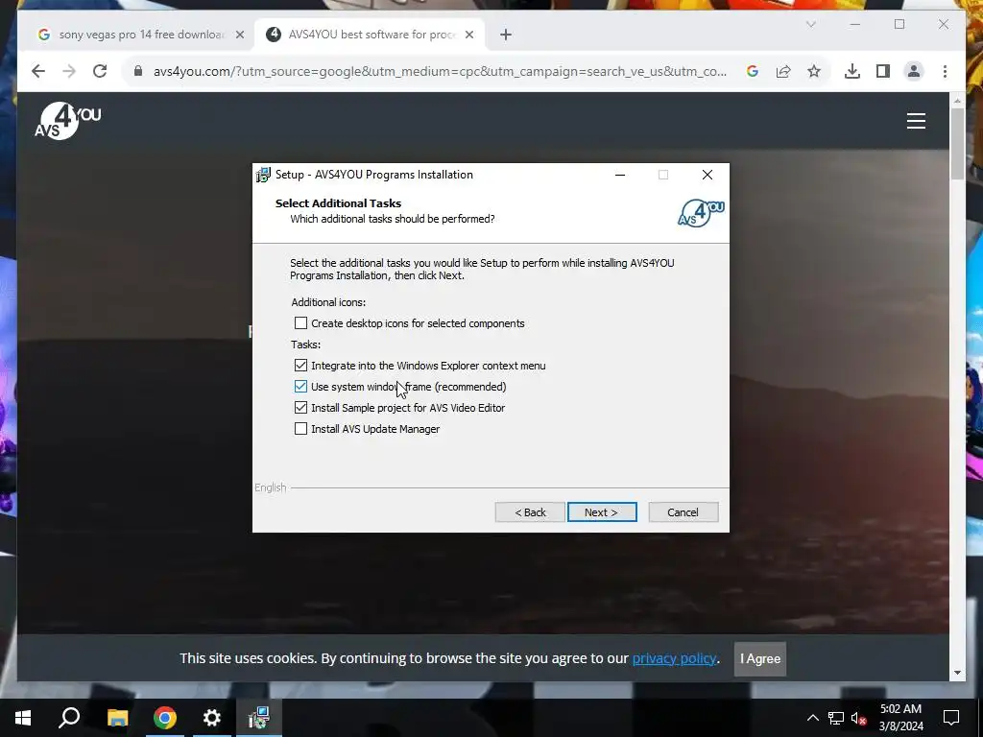Click the muted volume tray icon
This screenshot has height=737, width=983.
click(x=859, y=718)
